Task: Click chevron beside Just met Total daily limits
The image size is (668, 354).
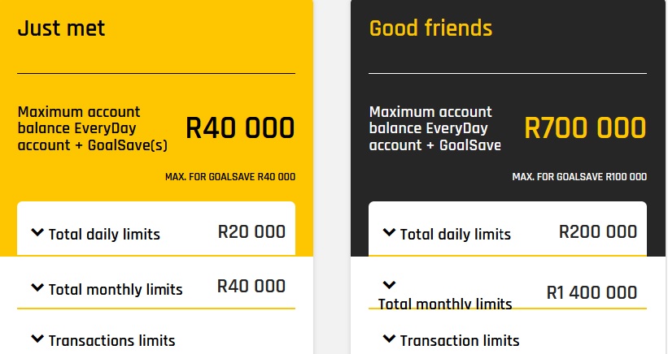Action: pyautogui.click(x=37, y=233)
